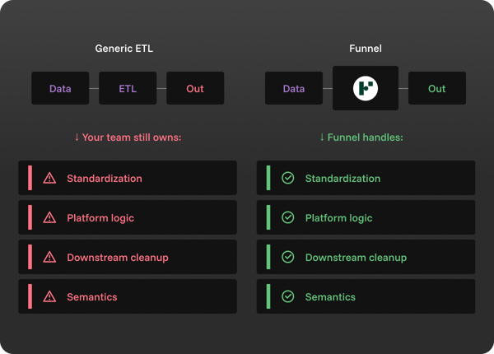Click the red Standardization label
This screenshot has width=494, height=354.
[105, 179]
